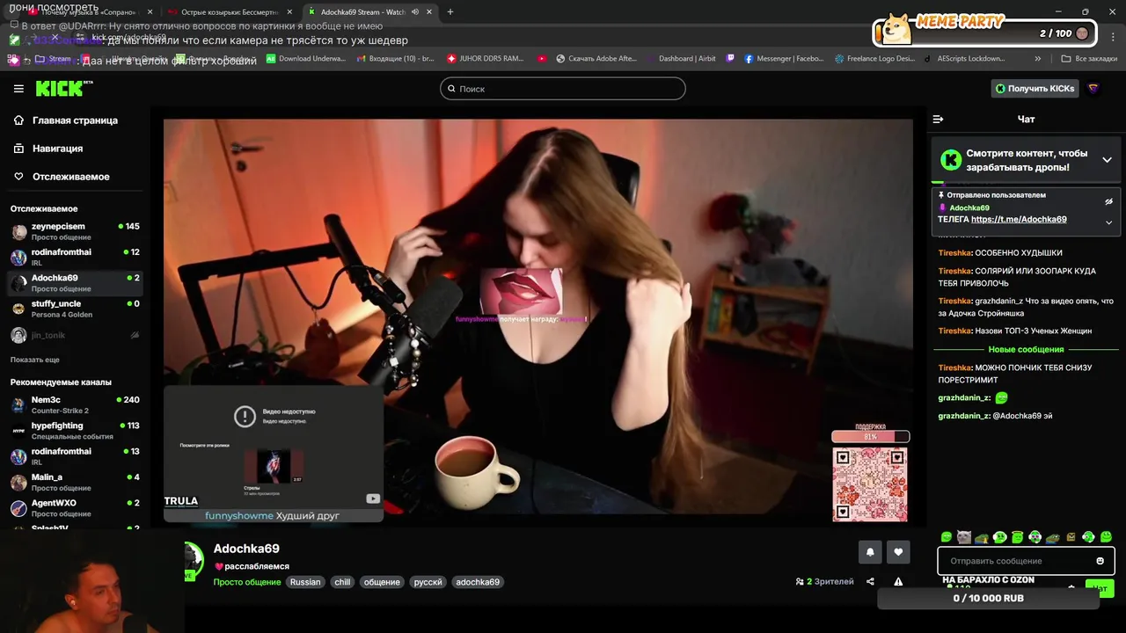This screenshot has width=1126, height=633.
Task: Open Freelance Logo Design bookmark
Action: click(x=875, y=59)
